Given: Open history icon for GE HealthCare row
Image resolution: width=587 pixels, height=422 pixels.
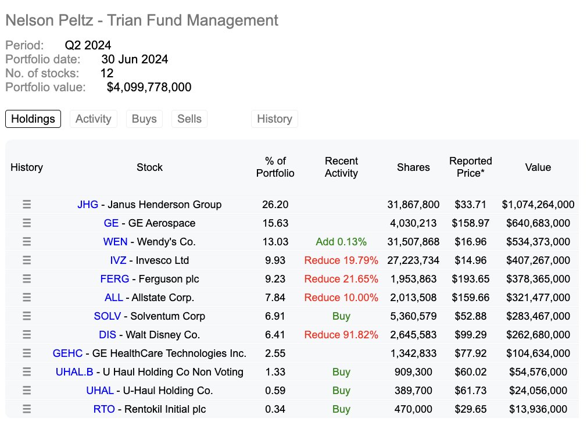Looking at the screenshot, I should tap(27, 353).
